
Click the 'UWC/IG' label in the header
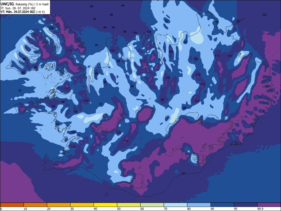pyautogui.click(x=7, y=4)
